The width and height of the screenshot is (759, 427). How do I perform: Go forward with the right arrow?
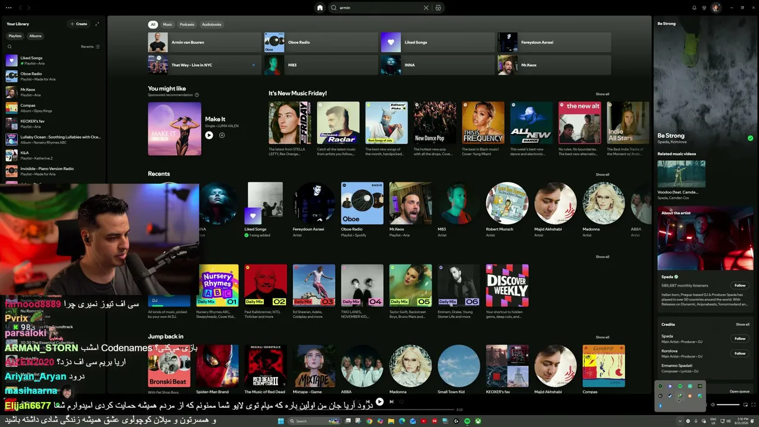point(29,8)
